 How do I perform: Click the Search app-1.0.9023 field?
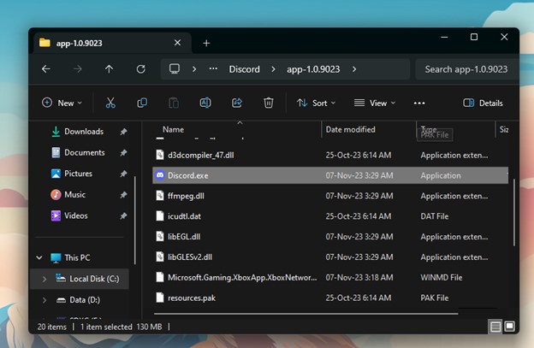pyautogui.click(x=466, y=69)
